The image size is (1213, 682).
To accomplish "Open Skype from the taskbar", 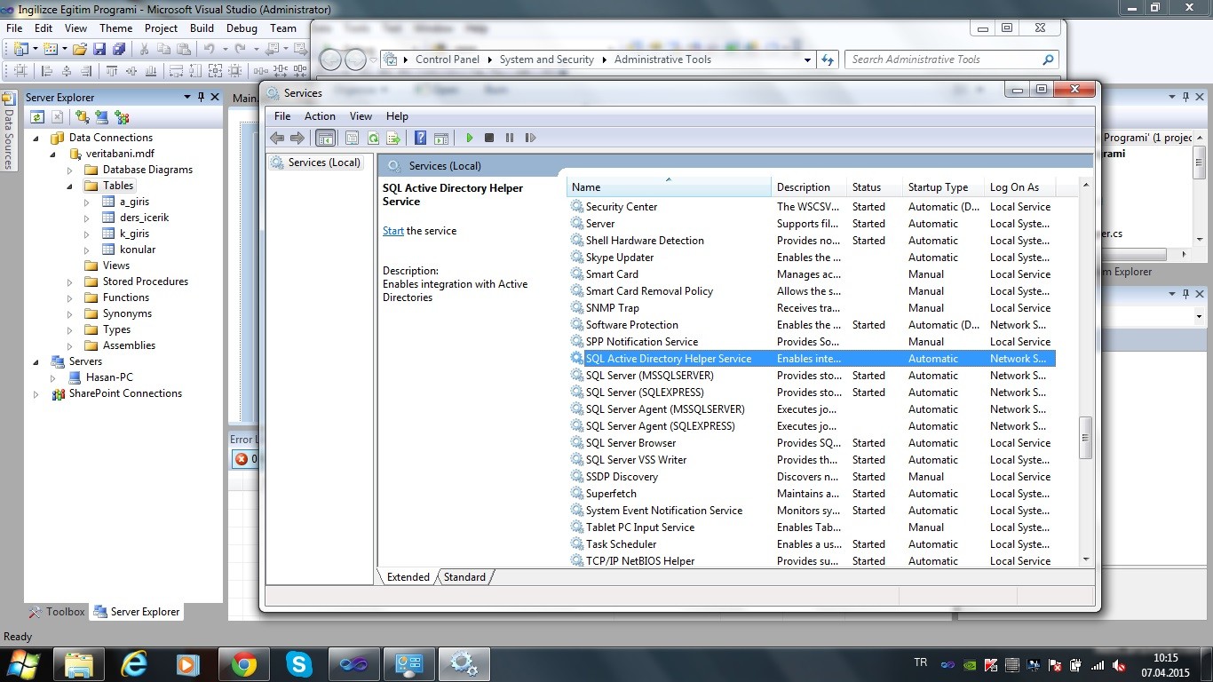I will (x=298, y=664).
